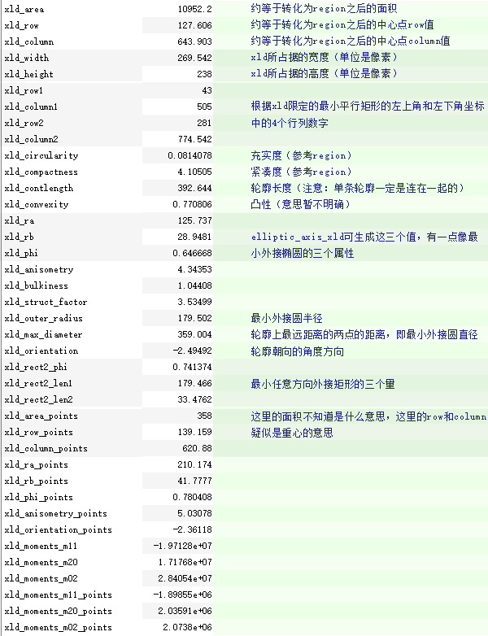Select the xld_anisometry_points label

point(55,513)
